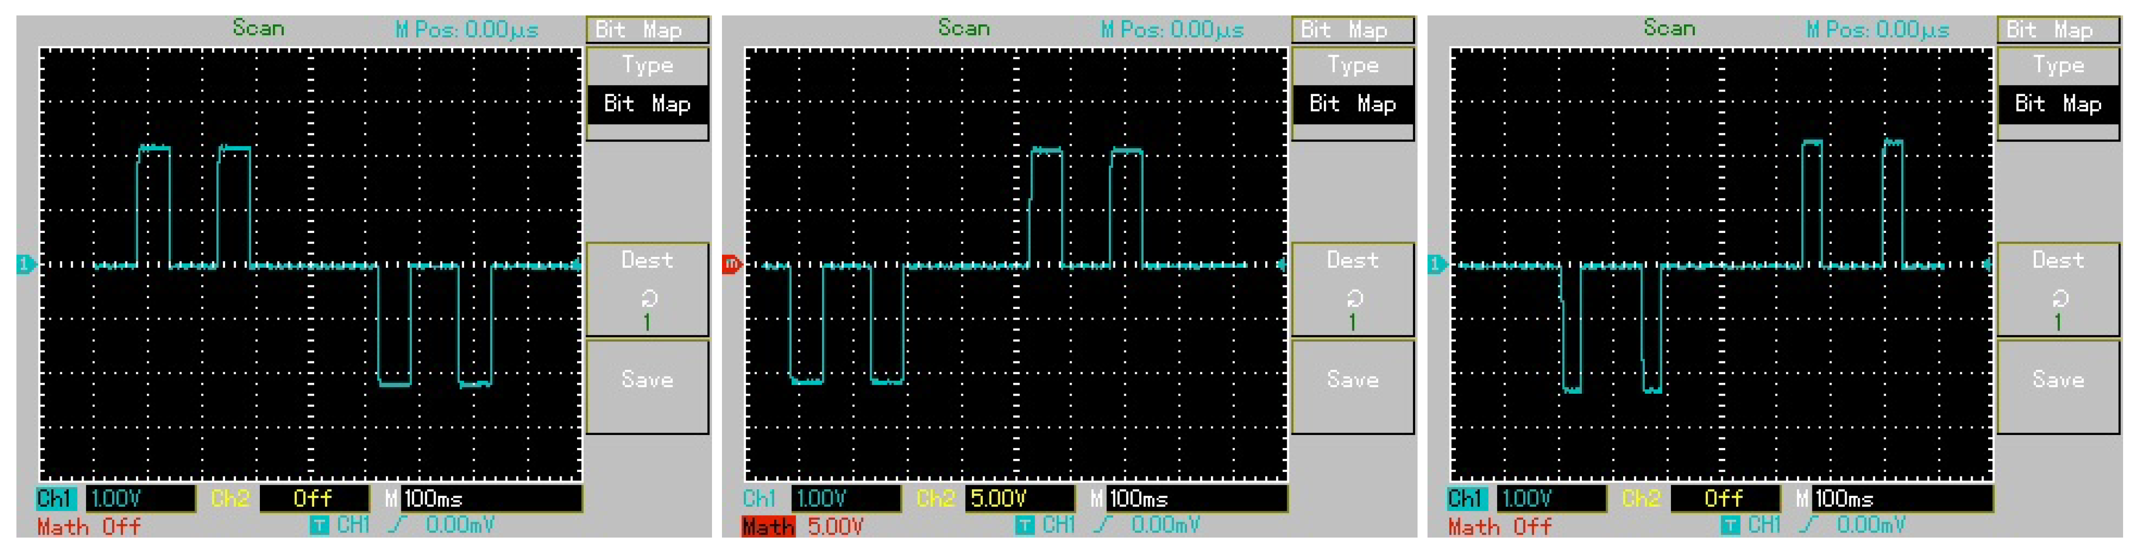
Task: Select the Ch2 channel icon in middle panel
Action: tap(936, 500)
